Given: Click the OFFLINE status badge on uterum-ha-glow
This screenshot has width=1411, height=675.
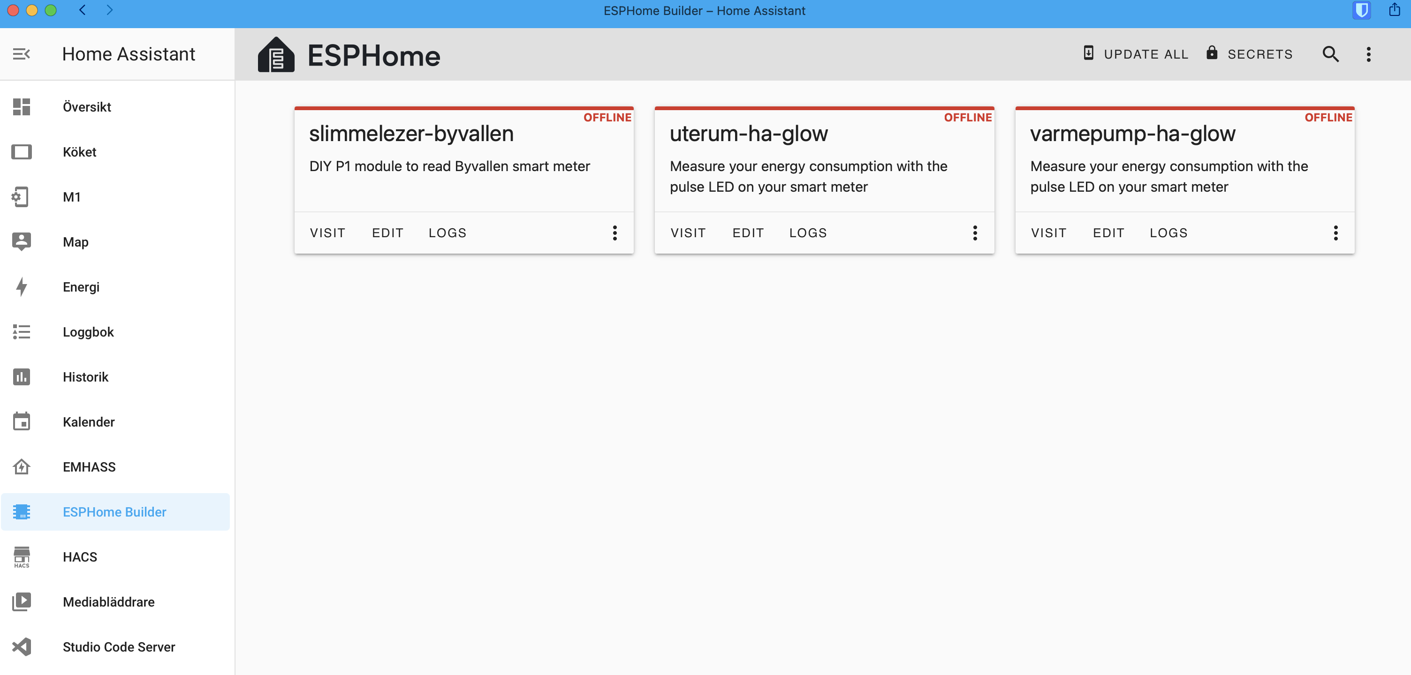Looking at the screenshot, I should tap(968, 117).
